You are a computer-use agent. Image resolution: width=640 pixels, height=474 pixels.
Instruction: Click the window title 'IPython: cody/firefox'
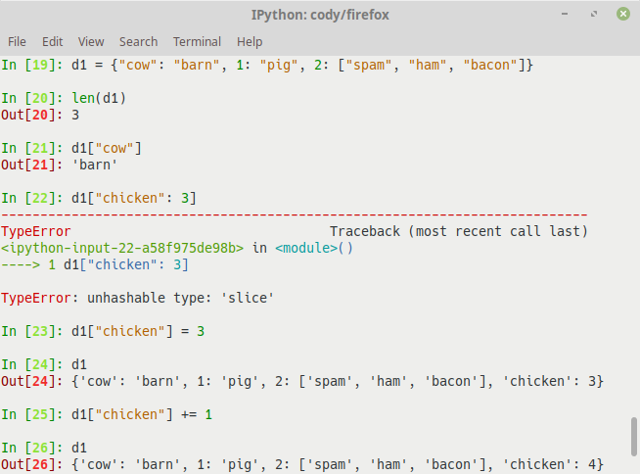pyautogui.click(x=320, y=15)
